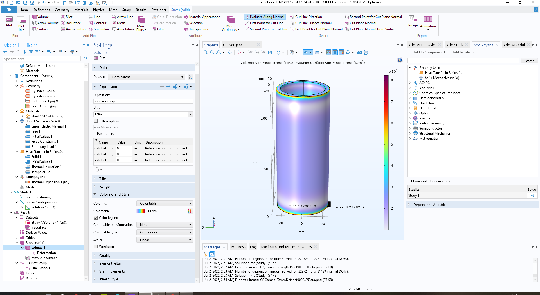Click the Expression input field
Viewport: 540px width, 295px height.
pyautogui.click(x=143, y=101)
